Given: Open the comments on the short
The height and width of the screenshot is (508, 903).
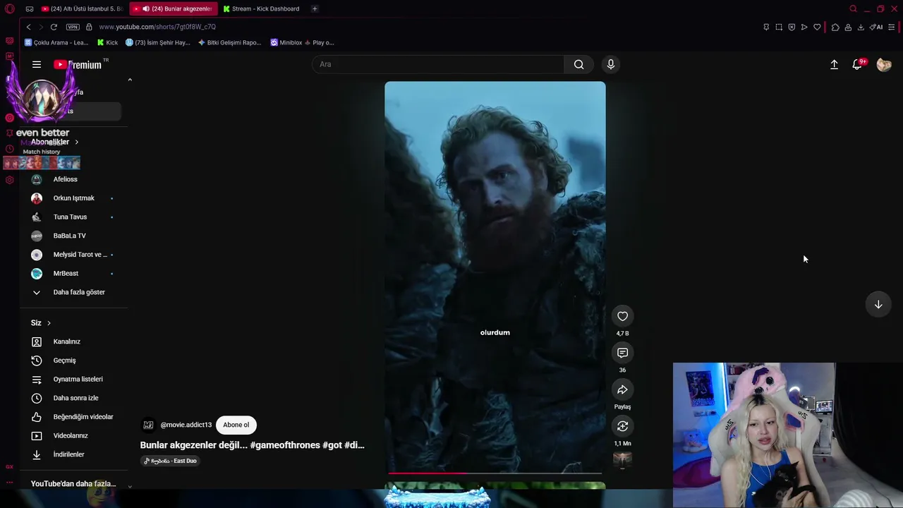Looking at the screenshot, I should pyautogui.click(x=622, y=353).
